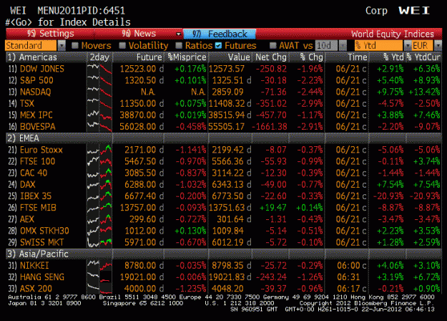Select the Standard view field
447x321 pixels.
click(31, 45)
